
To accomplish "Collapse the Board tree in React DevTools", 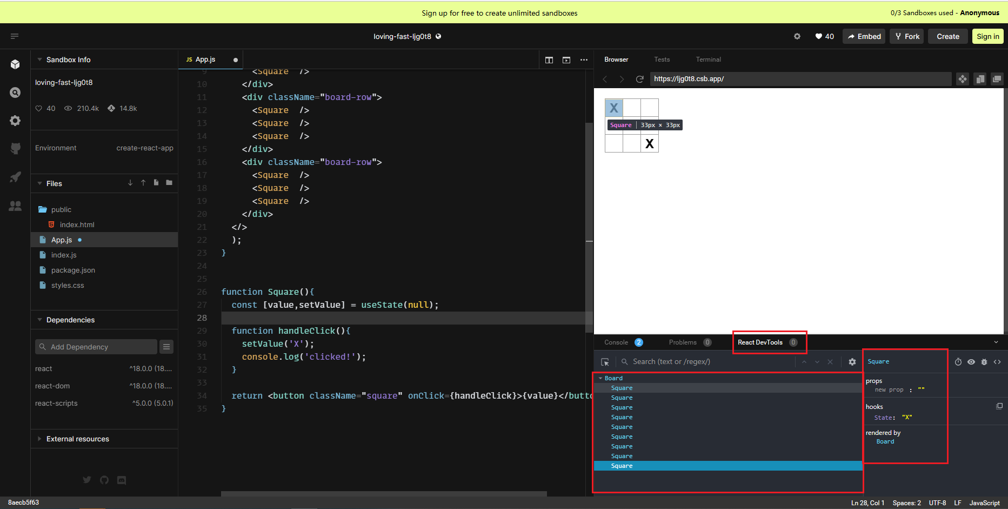I will (601, 378).
